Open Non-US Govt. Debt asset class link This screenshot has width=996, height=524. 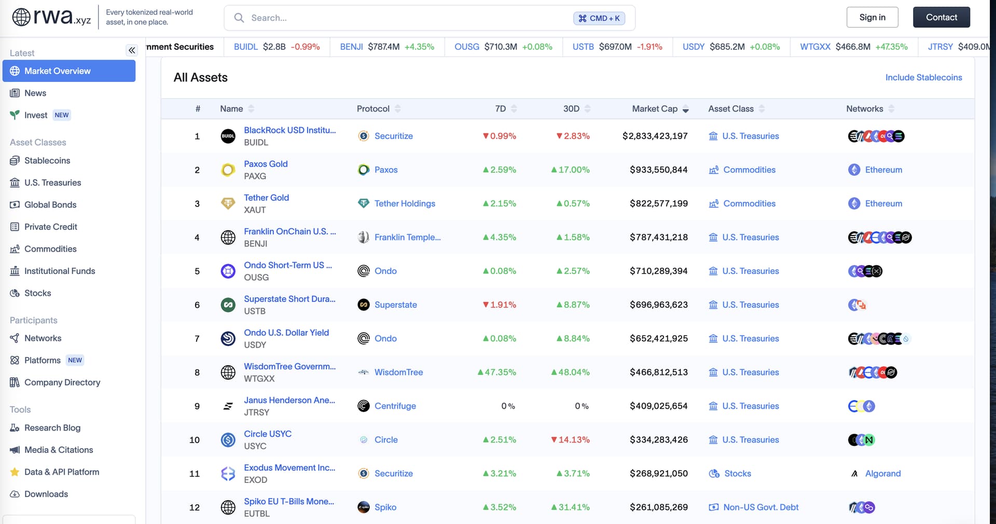click(x=760, y=507)
